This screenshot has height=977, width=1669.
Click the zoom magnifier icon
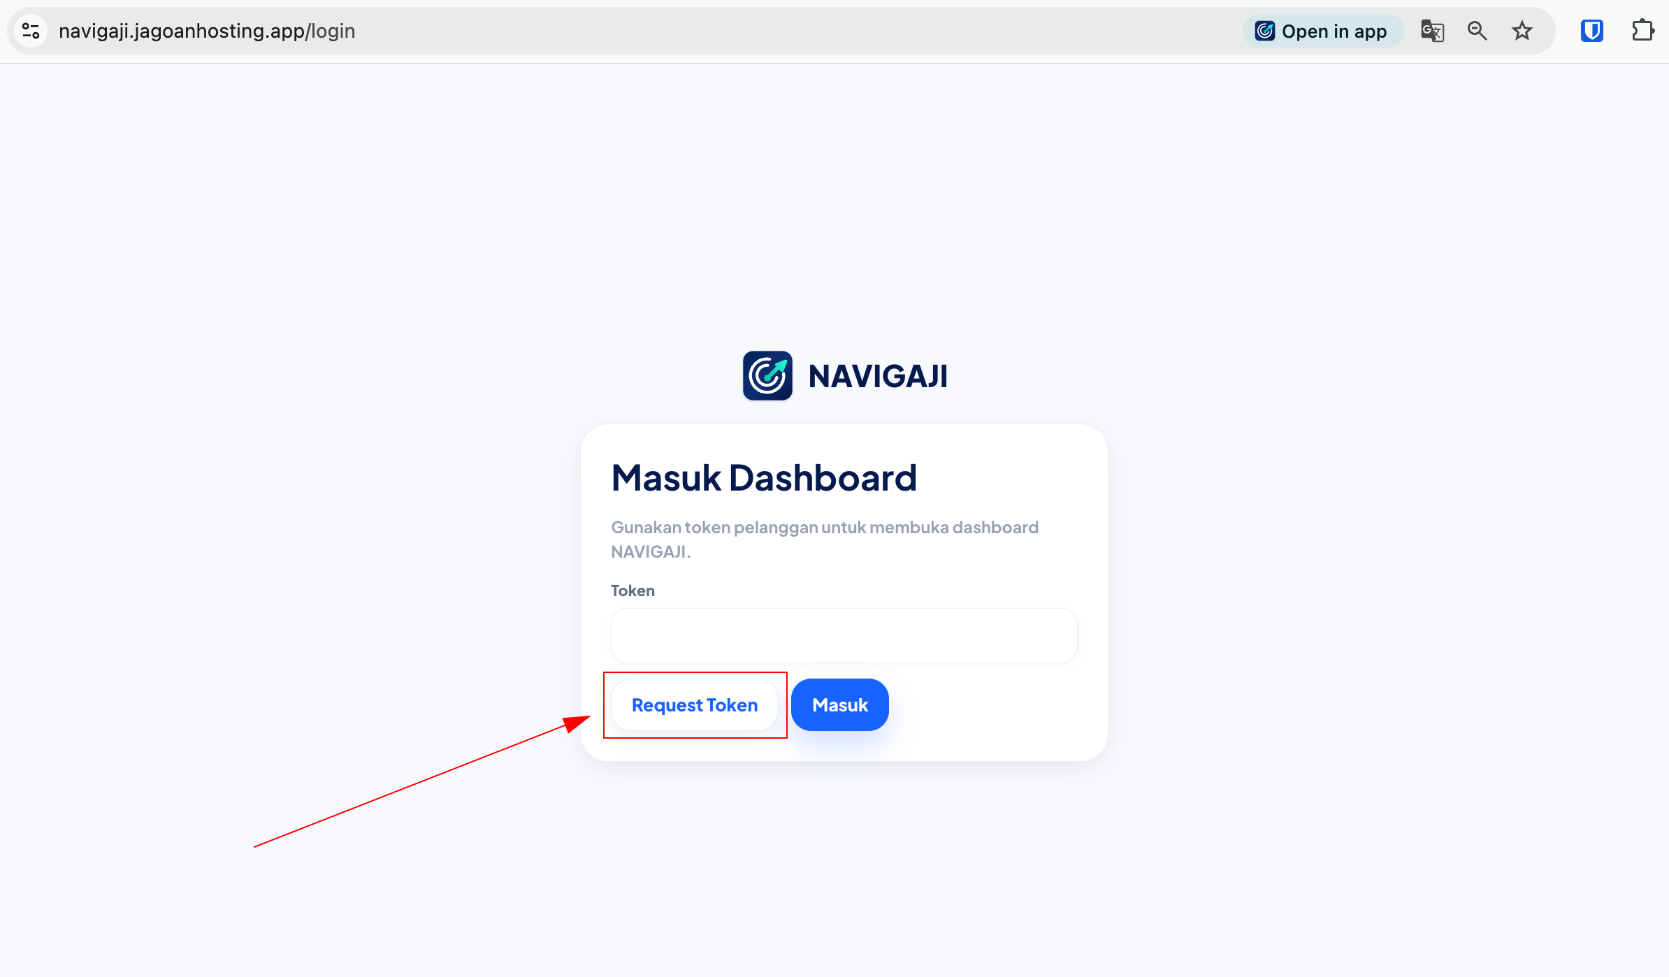tap(1477, 31)
